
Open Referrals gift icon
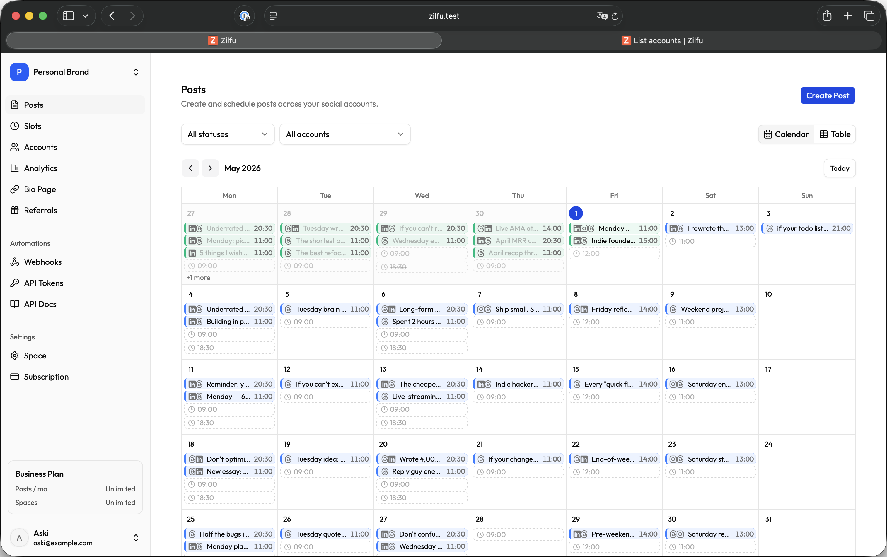[15, 210]
